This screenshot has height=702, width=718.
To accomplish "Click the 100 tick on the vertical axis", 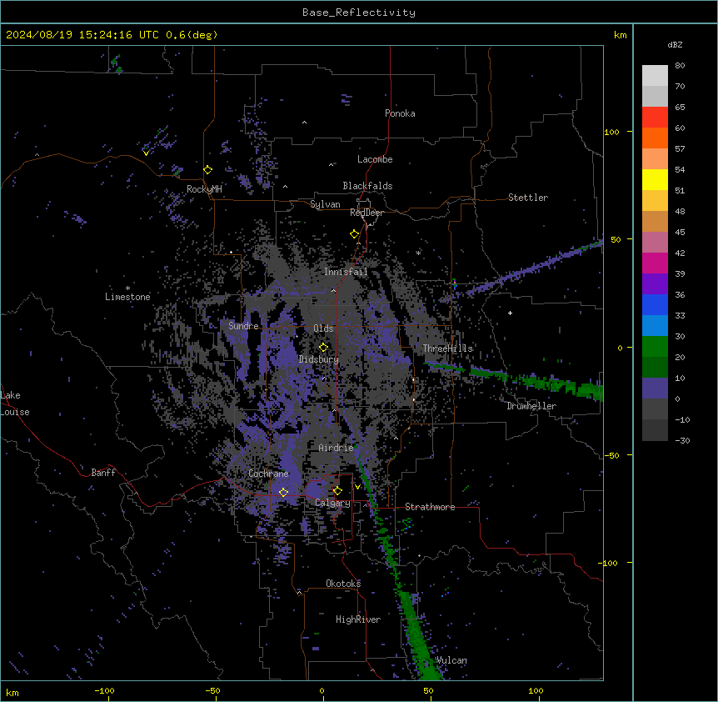I will [611, 132].
